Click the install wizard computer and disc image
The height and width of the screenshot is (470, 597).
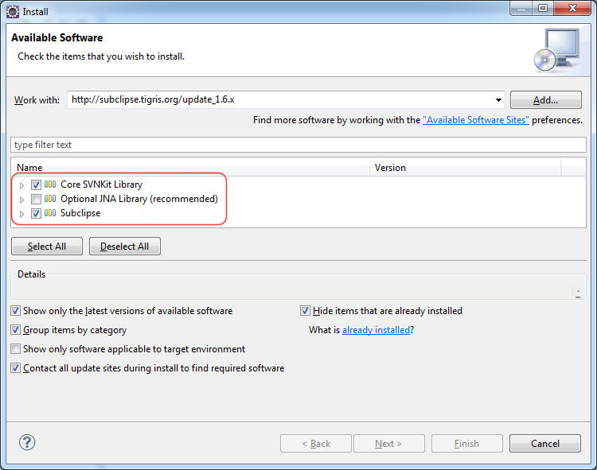(556, 50)
